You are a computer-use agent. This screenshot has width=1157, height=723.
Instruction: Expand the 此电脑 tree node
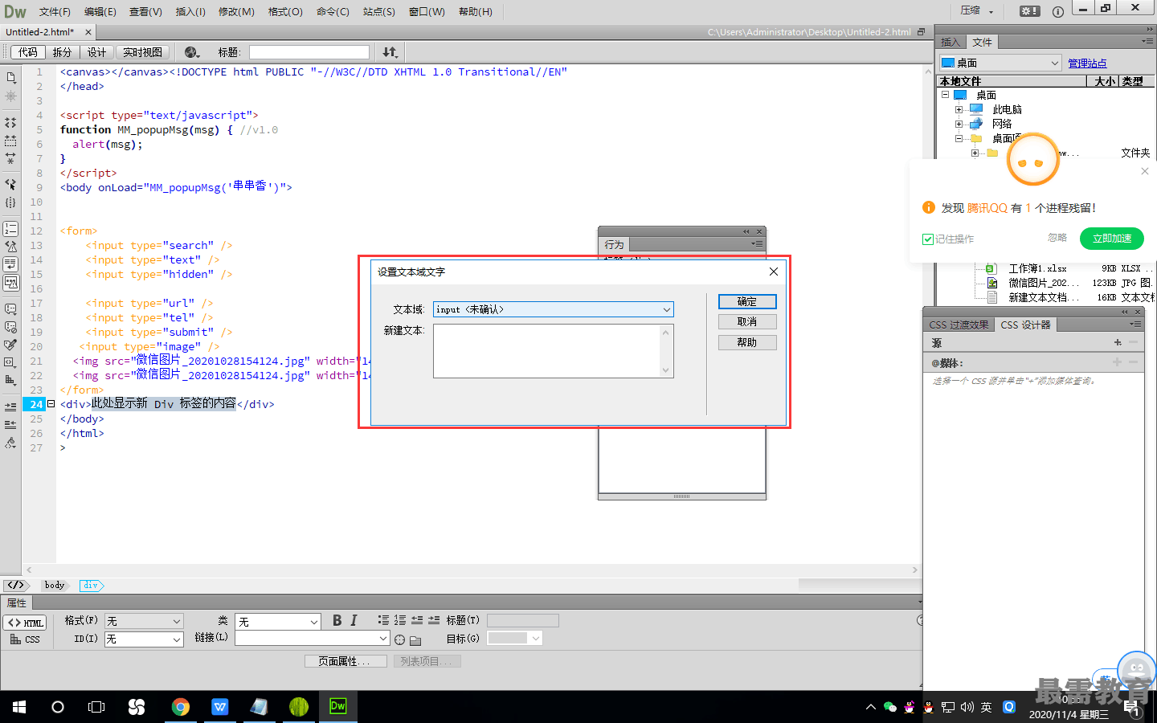click(x=959, y=109)
